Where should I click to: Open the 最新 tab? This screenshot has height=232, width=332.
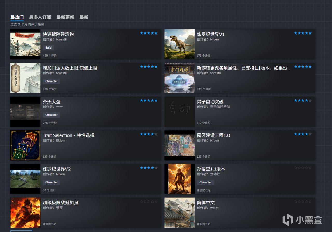[84, 17]
